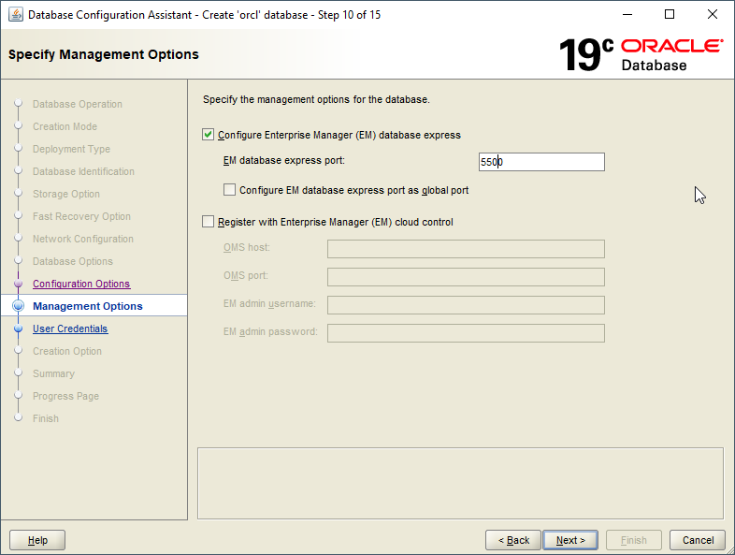Click the Java icon in the title bar
Screen dimensions: 735x555
[15, 15]
